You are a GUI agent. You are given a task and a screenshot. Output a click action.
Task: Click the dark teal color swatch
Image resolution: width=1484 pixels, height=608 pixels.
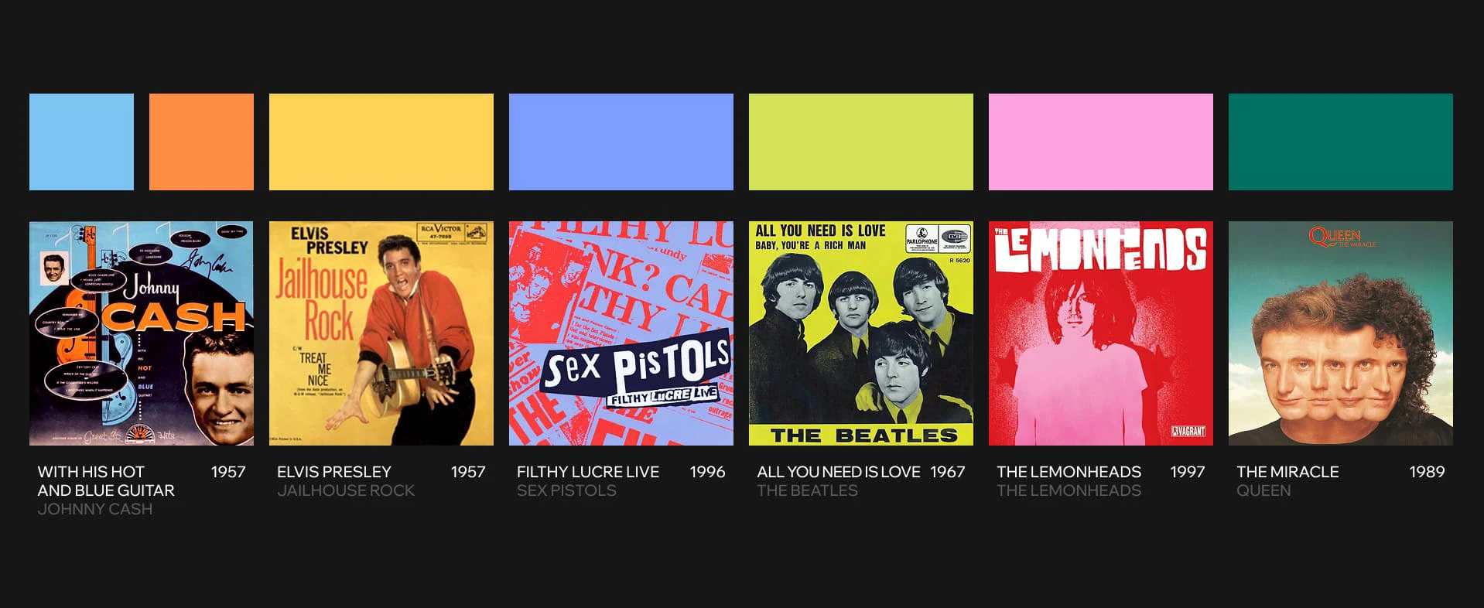[x=1341, y=142]
